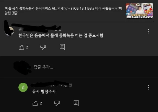
Task: Open three-dot menu for top comment
Action: click(x=149, y=31)
